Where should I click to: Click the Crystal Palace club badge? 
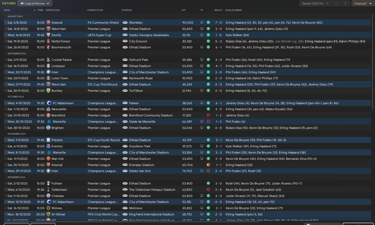[48, 60]
